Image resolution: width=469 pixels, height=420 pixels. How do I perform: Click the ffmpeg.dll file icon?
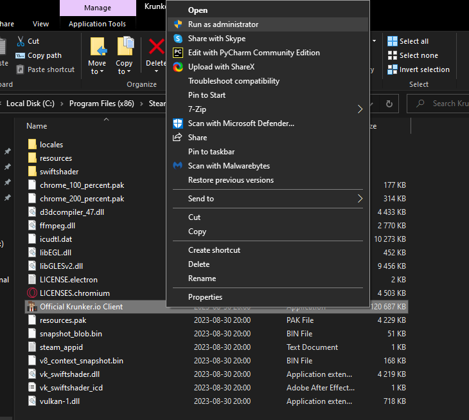pyautogui.click(x=32, y=225)
